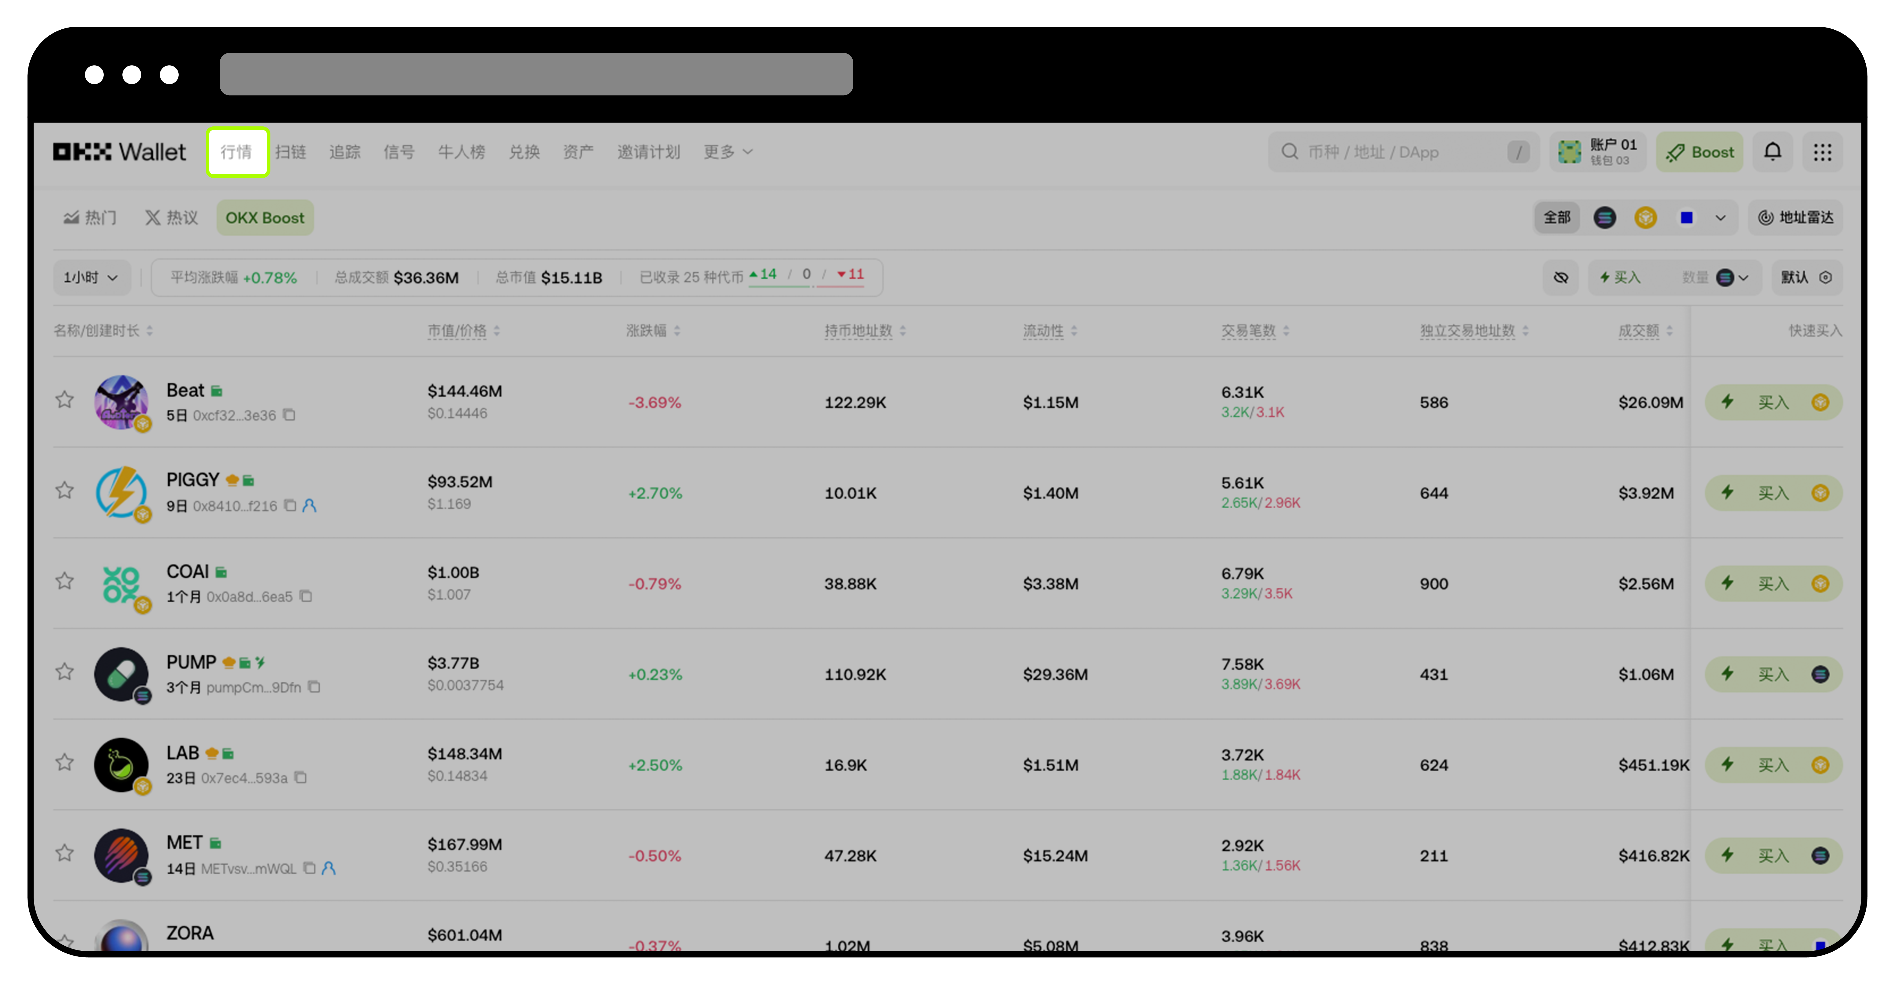The height and width of the screenshot is (981, 1895).
Task: Click the lightning 买入 icon on Beat row
Action: pyautogui.click(x=1728, y=402)
